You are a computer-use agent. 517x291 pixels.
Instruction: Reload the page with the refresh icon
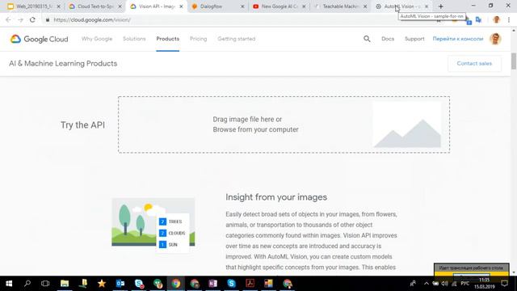[x=32, y=19]
